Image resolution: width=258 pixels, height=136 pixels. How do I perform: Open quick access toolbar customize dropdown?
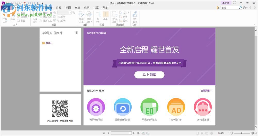tap(42, 3)
